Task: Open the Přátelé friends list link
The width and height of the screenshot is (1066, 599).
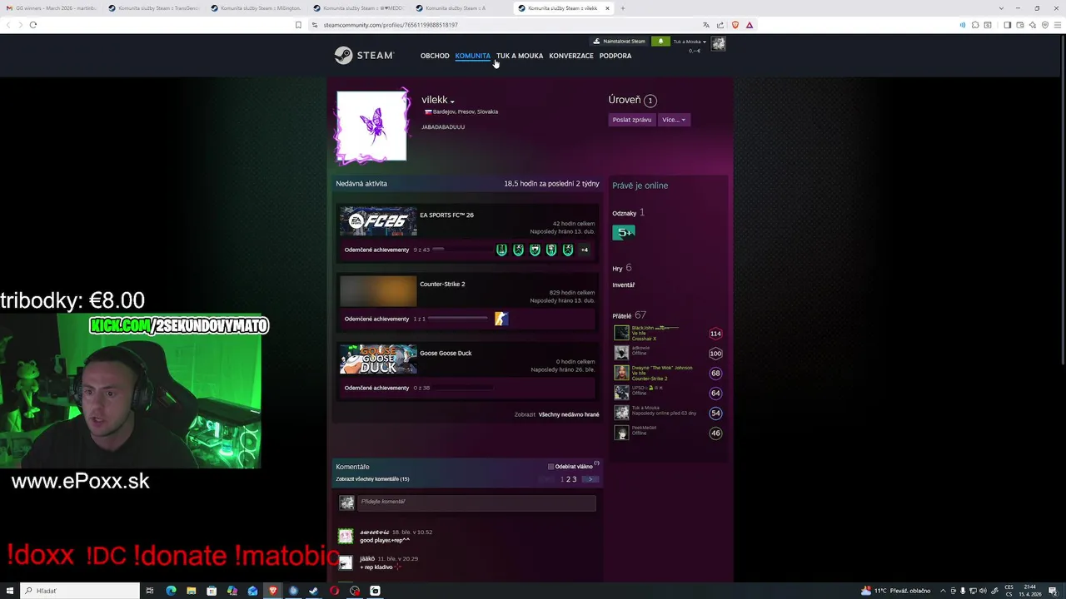Action: tap(621, 315)
